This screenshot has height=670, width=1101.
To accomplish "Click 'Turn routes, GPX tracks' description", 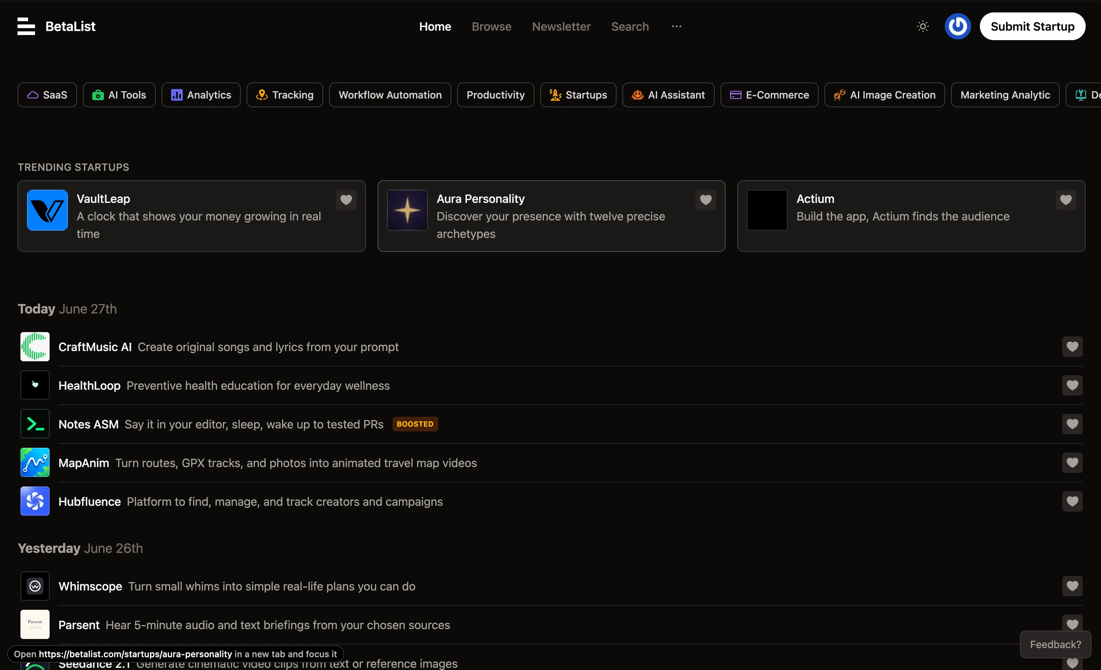I will (x=296, y=463).
